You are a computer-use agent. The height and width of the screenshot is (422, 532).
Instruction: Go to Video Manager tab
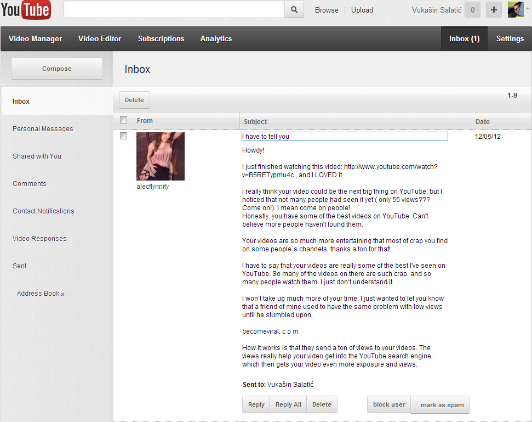pyautogui.click(x=35, y=39)
